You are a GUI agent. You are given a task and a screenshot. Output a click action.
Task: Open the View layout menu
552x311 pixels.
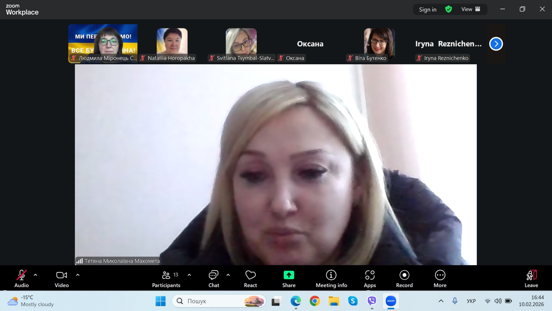471,9
